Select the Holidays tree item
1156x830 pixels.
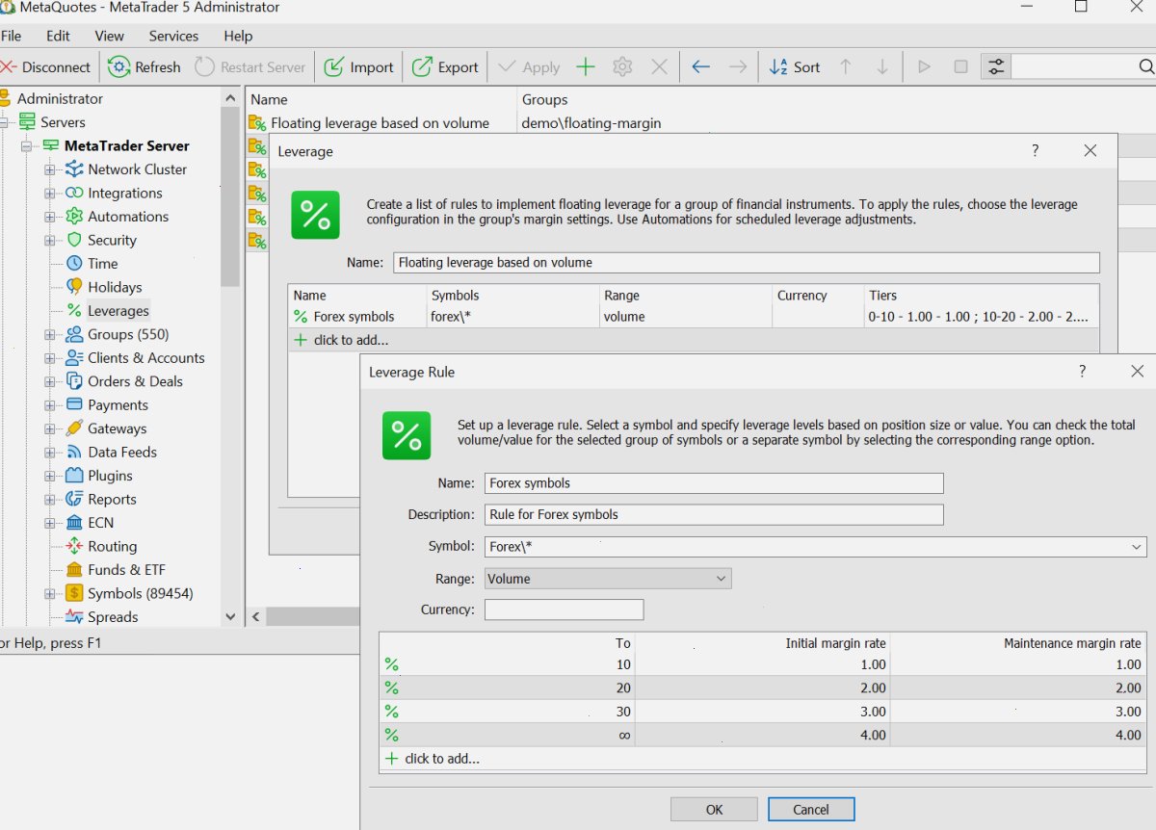115,287
